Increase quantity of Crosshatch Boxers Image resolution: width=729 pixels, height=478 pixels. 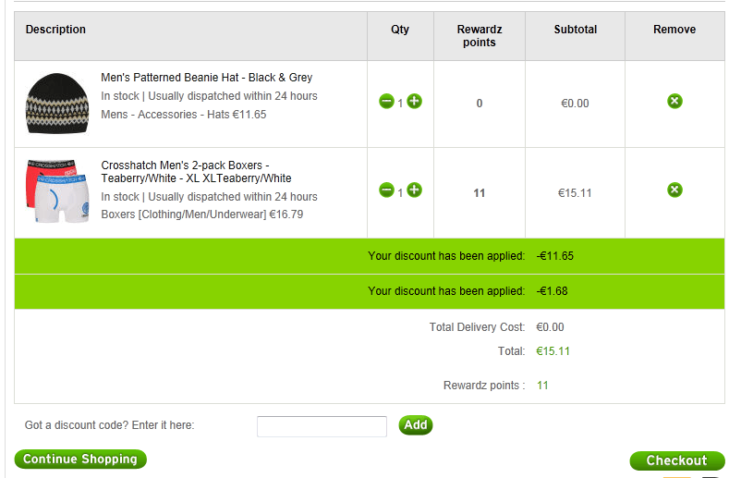(x=414, y=190)
